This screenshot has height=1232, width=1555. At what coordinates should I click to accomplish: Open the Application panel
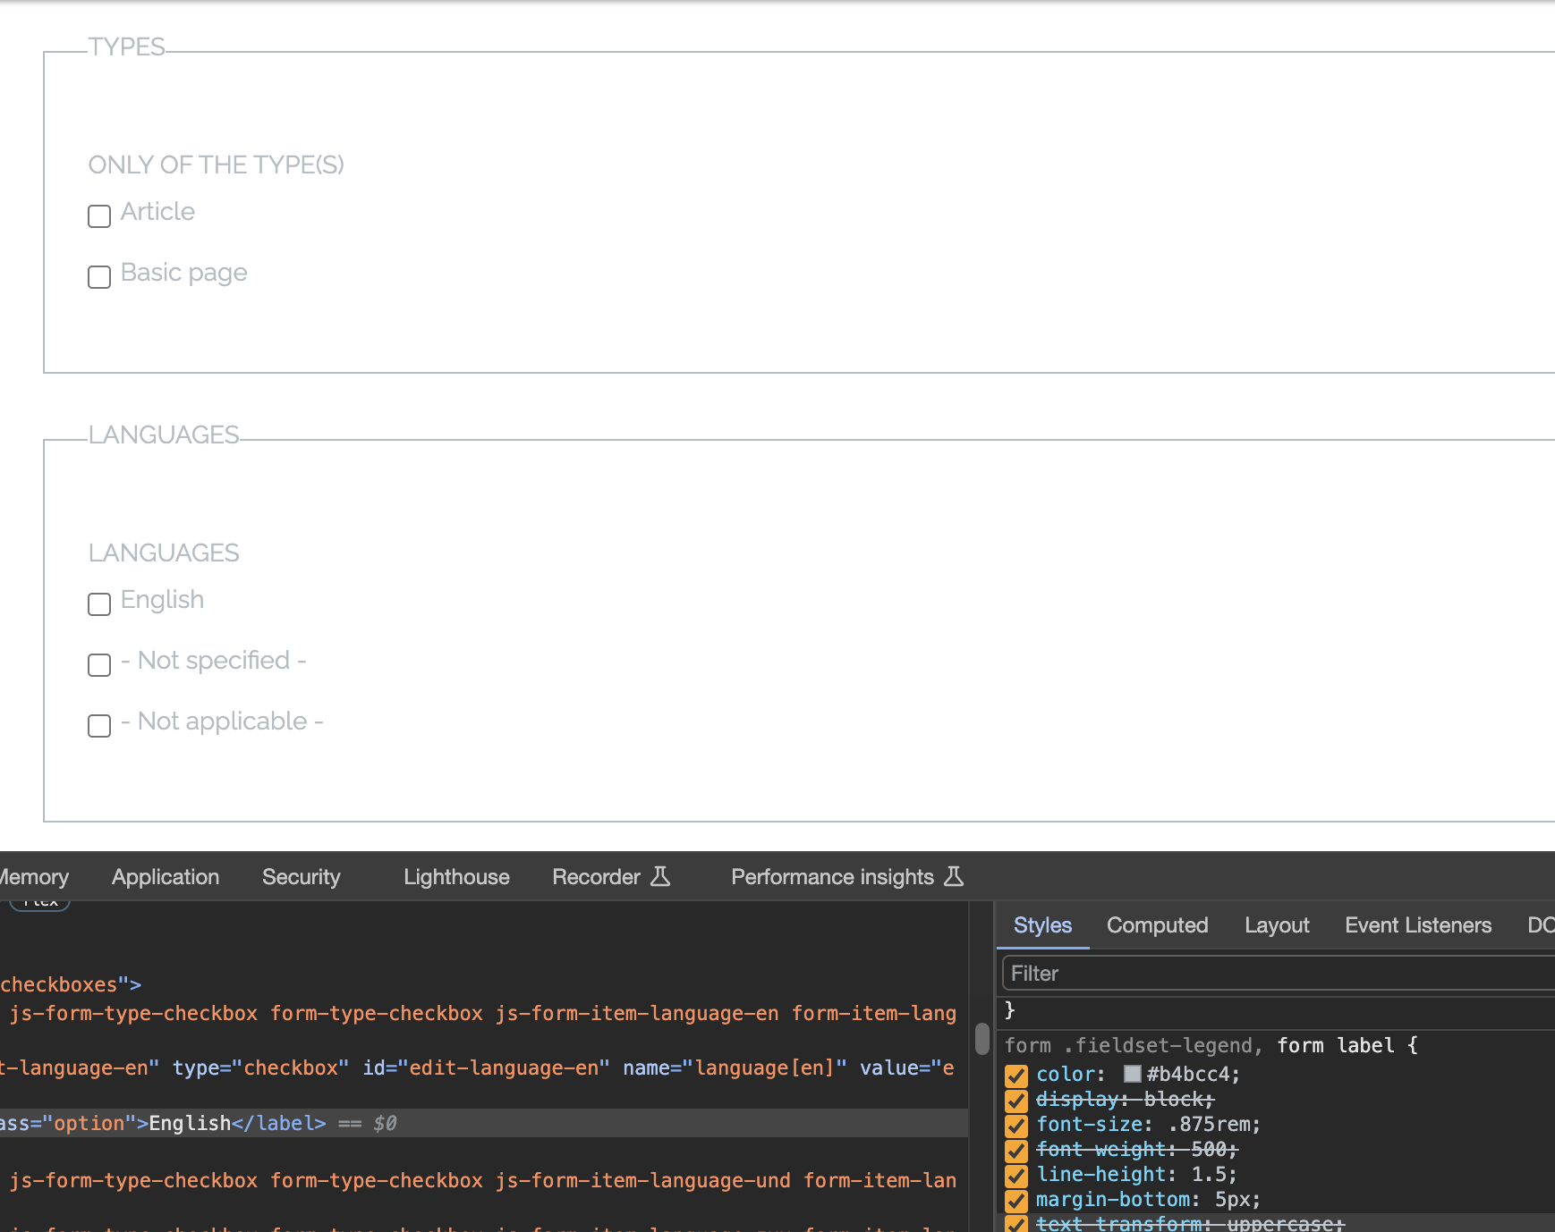[x=165, y=877]
